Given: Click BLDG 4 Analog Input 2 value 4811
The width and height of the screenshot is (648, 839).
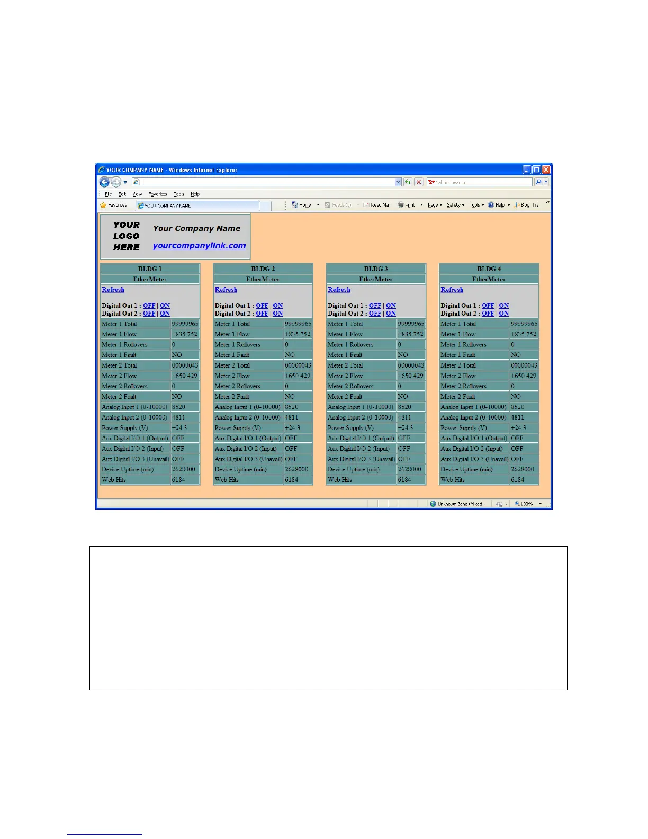Looking at the screenshot, I should [x=524, y=417].
